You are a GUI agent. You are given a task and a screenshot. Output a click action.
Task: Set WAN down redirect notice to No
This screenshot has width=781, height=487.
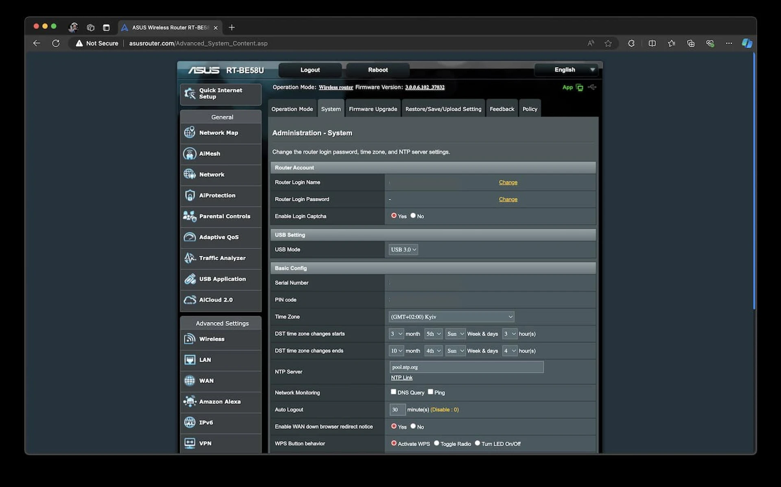click(413, 426)
